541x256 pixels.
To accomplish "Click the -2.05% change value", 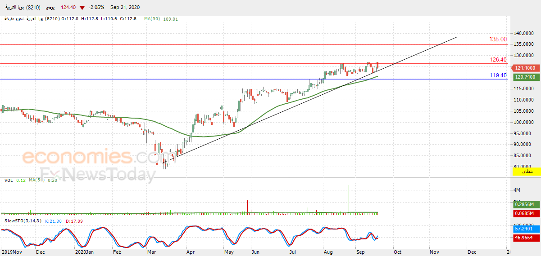I will click(96, 8).
